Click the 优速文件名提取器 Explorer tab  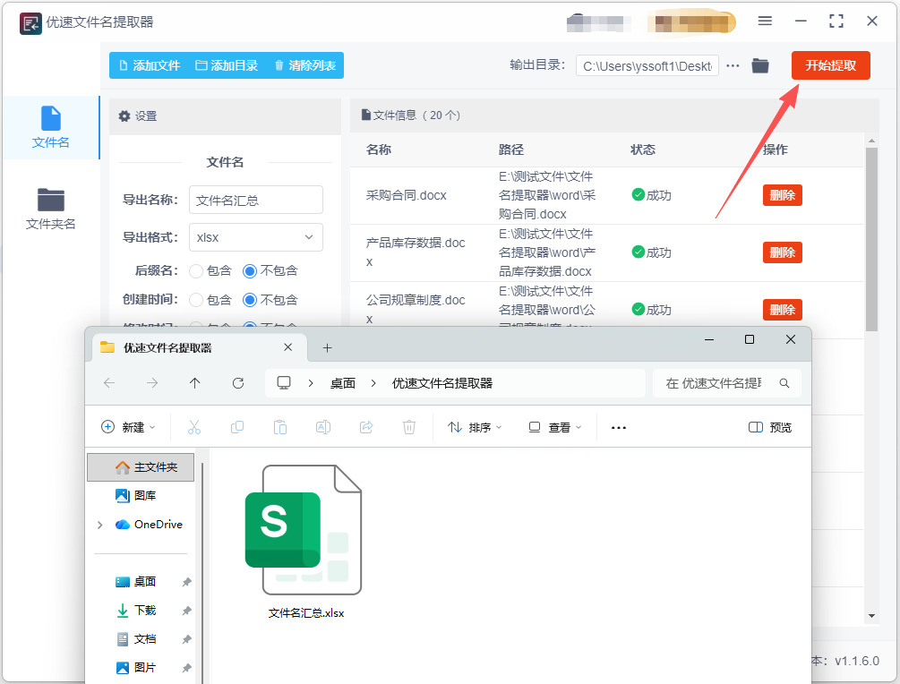pos(198,347)
